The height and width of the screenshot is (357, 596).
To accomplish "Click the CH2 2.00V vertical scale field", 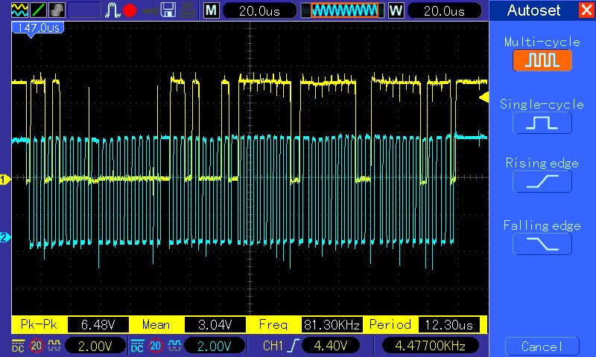I will point(215,346).
